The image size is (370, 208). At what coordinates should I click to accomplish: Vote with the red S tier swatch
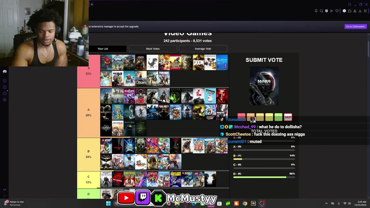tap(241, 116)
